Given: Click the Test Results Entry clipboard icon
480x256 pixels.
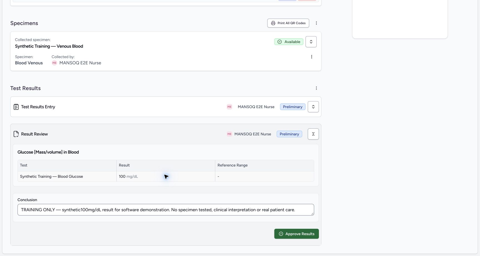Looking at the screenshot, I should point(16,107).
